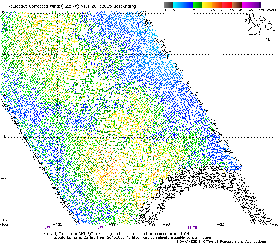Click the '>50 knots' legend label
The image size is (278, 244).
coord(267,10)
